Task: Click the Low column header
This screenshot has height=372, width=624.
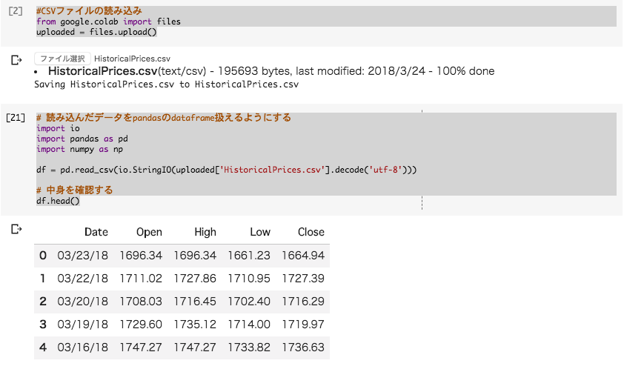Action: (260, 232)
